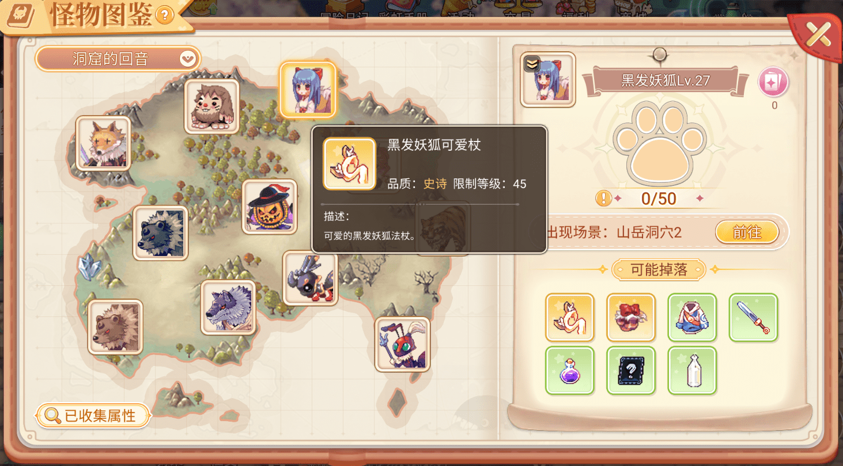Image resolution: width=843 pixels, height=466 pixels.
Task: Select the pumpkin head monster icon
Action: pos(269,207)
